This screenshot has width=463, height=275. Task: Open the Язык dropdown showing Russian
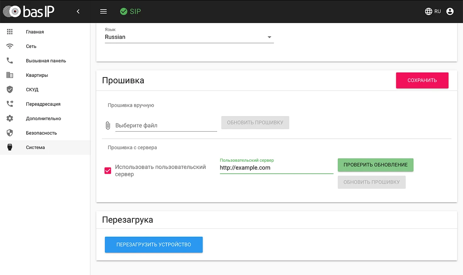(189, 37)
